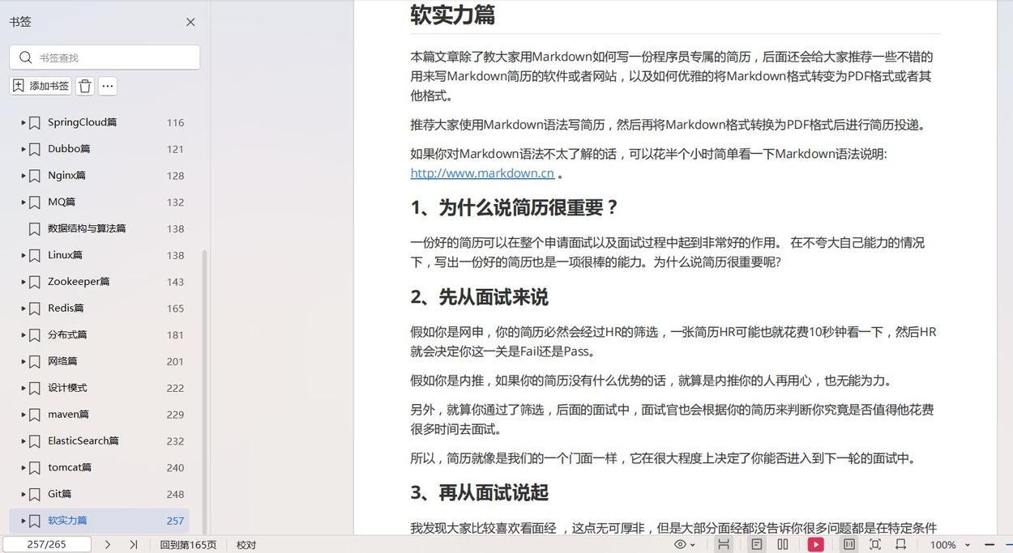Screen dimensions: 1013x553
Task: Toggle continuous scroll reading mode icon
Action: pos(724,545)
